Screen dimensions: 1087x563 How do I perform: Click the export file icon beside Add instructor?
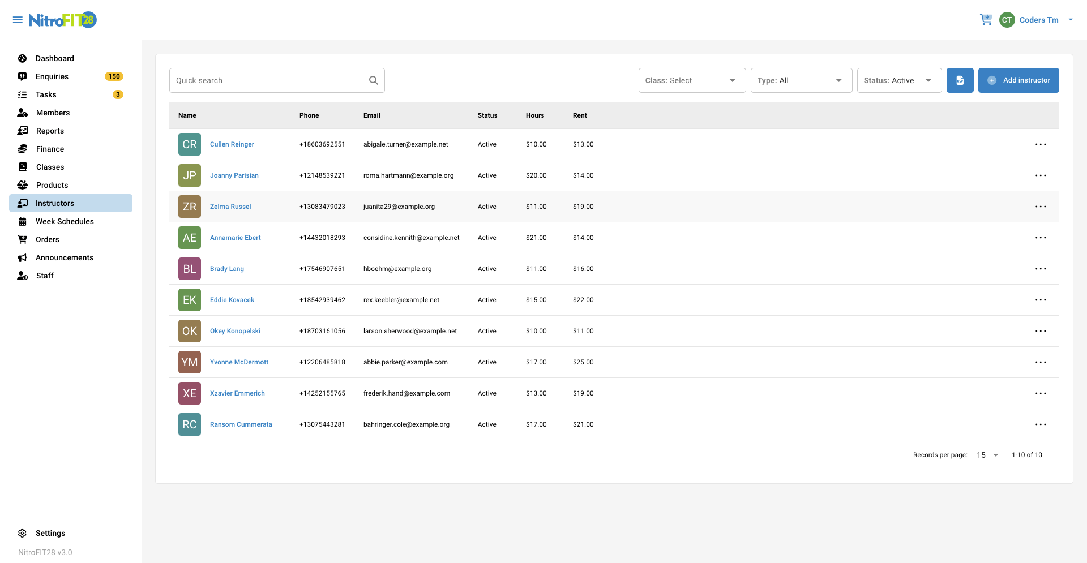[x=960, y=80]
